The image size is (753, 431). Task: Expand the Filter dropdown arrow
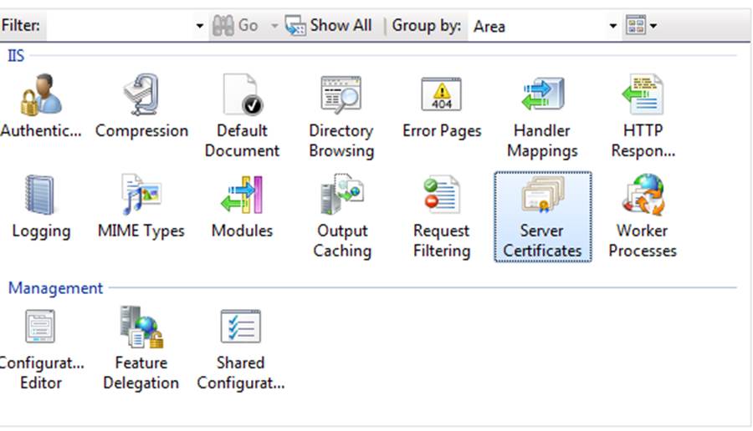pyautogui.click(x=200, y=26)
